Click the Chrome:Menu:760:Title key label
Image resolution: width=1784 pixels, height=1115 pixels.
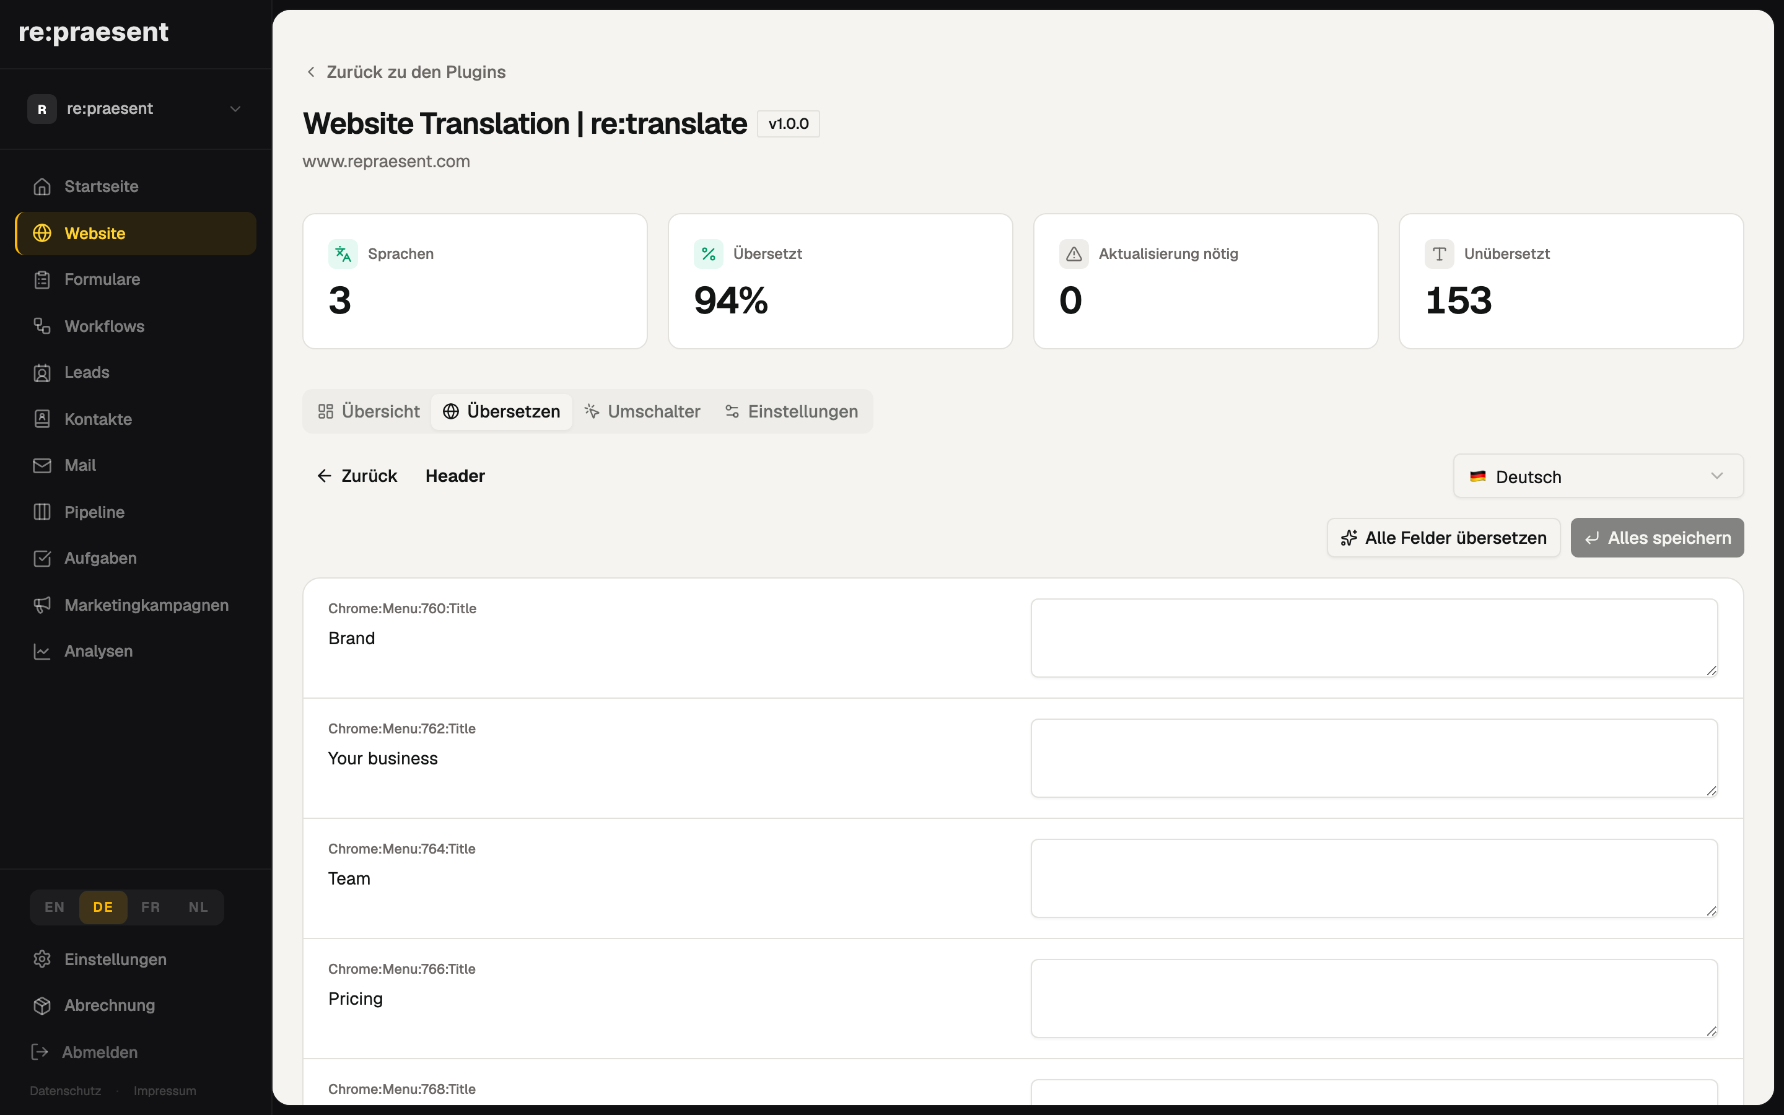click(x=403, y=608)
